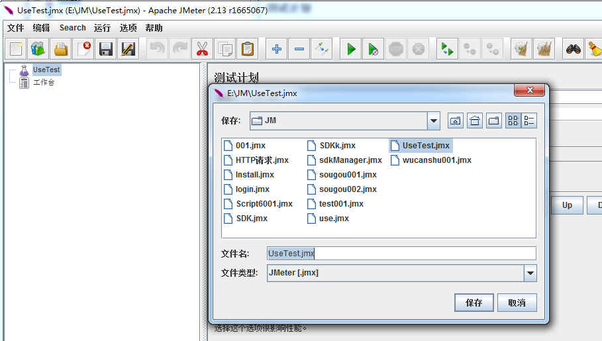The image size is (602, 341).
Task: Select file SDKk.jmx
Action: pos(331,146)
